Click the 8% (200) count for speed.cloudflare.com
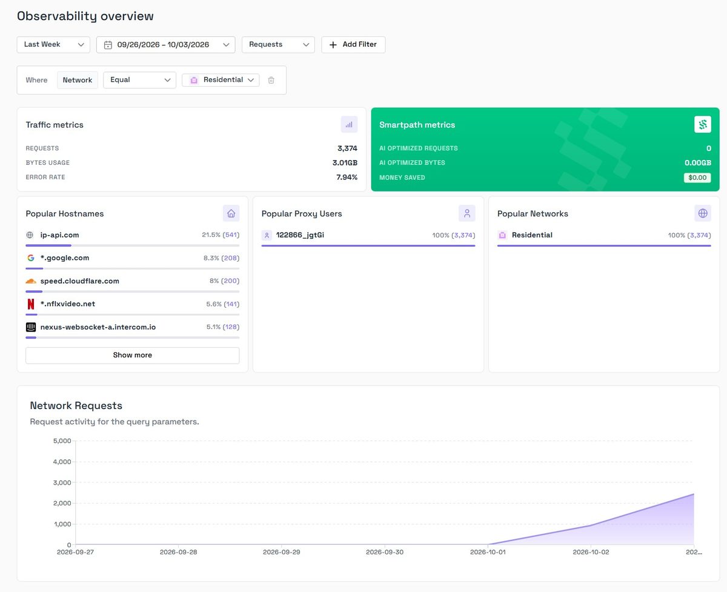The width and height of the screenshot is (727, 592). pos(224,281)
